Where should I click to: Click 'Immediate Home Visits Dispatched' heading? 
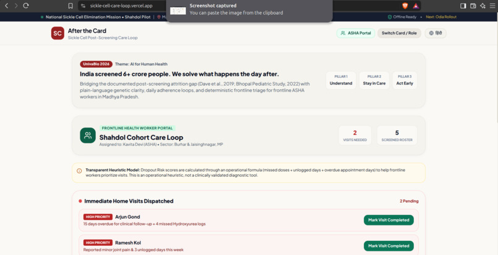[129, 201]
